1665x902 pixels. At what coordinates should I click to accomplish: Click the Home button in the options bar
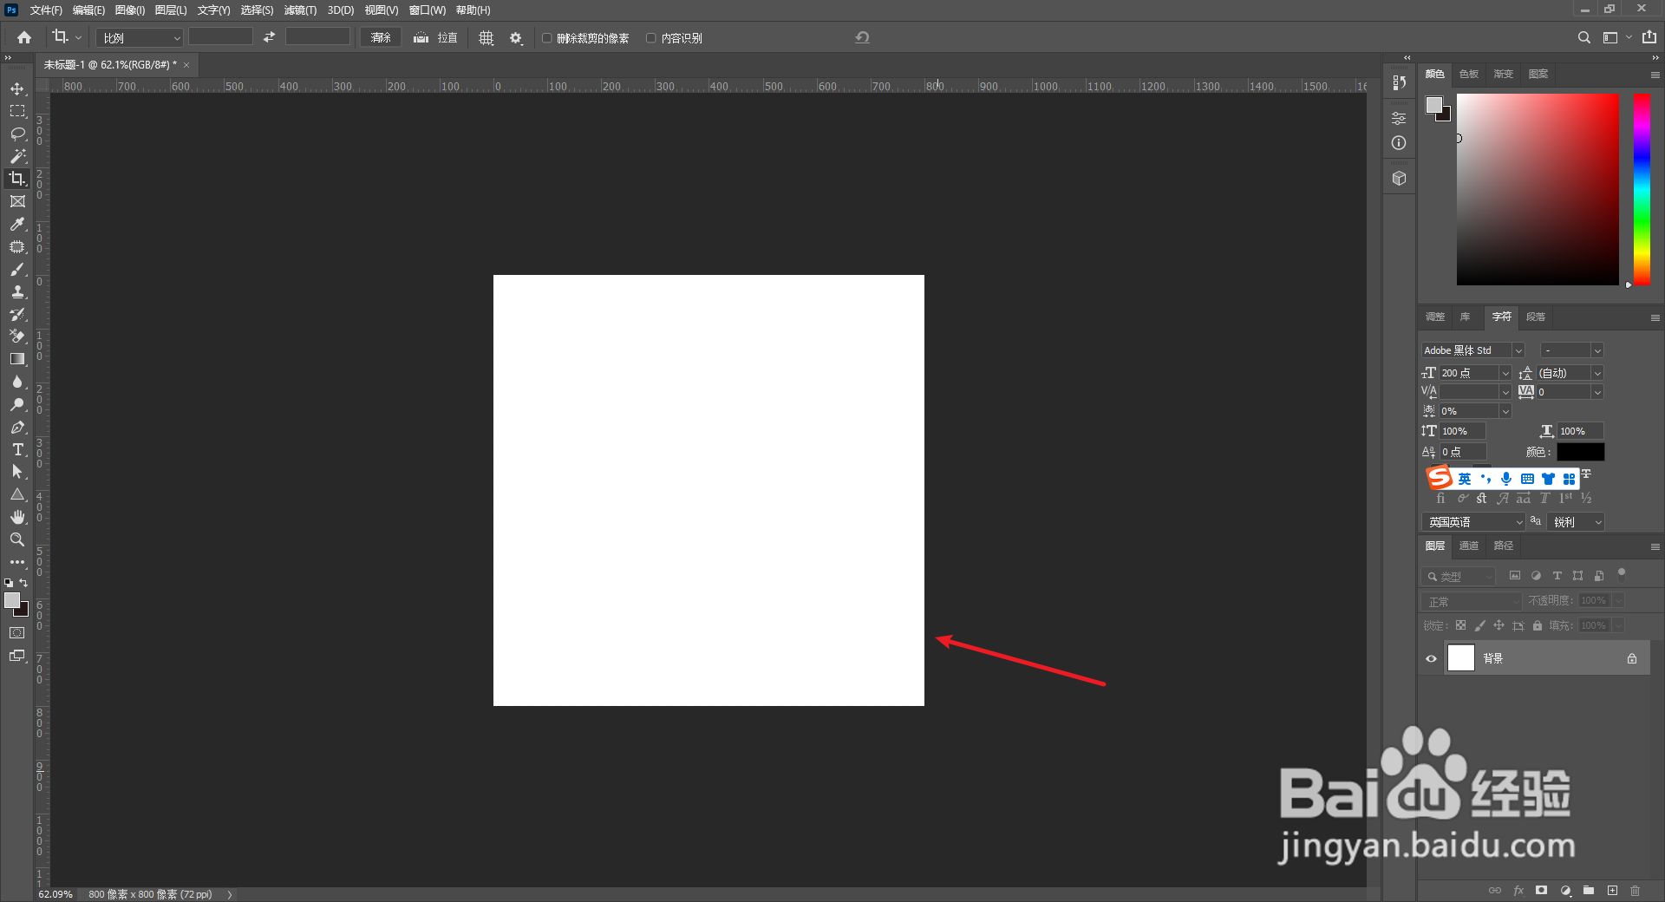pyautogui.click(x=24, y=37)
